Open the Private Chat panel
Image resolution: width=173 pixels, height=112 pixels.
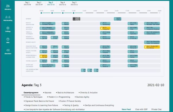point(156,109)
